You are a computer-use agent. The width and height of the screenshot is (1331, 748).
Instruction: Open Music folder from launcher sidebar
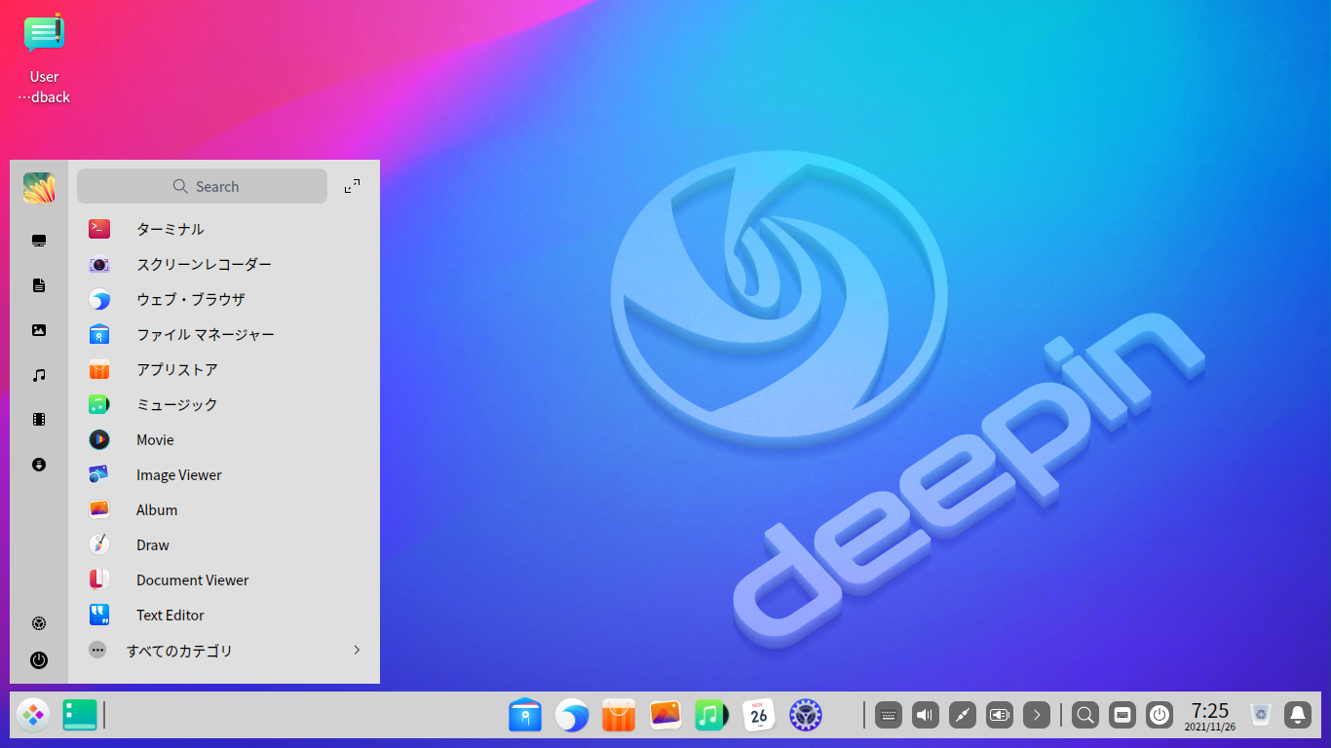[39, 375]
